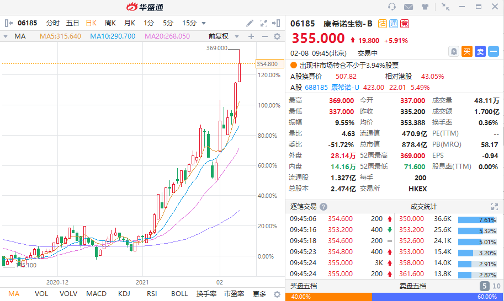Show the VOLV indicator

[68, 294]
